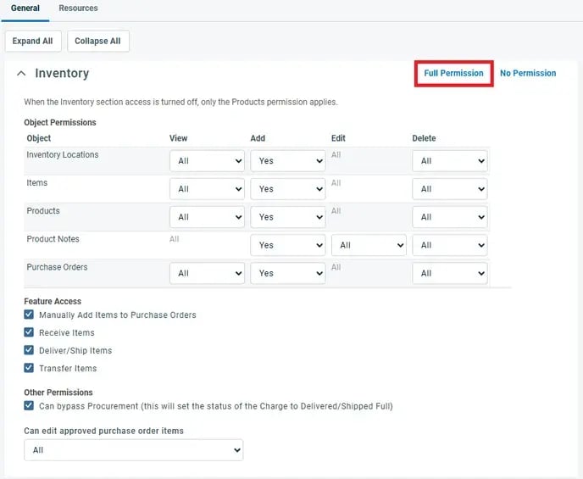Switch to the Resources tab
This screenshot has height=479, width=583.
(78, 8)
